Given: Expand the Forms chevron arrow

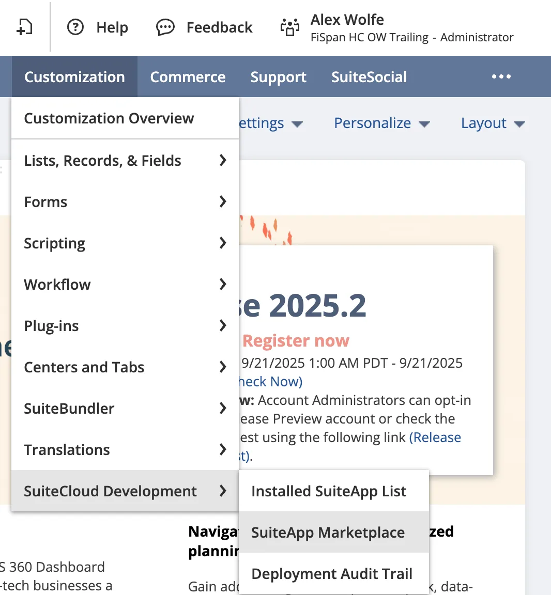Looking at the screenshot, I should click(223, 201).
